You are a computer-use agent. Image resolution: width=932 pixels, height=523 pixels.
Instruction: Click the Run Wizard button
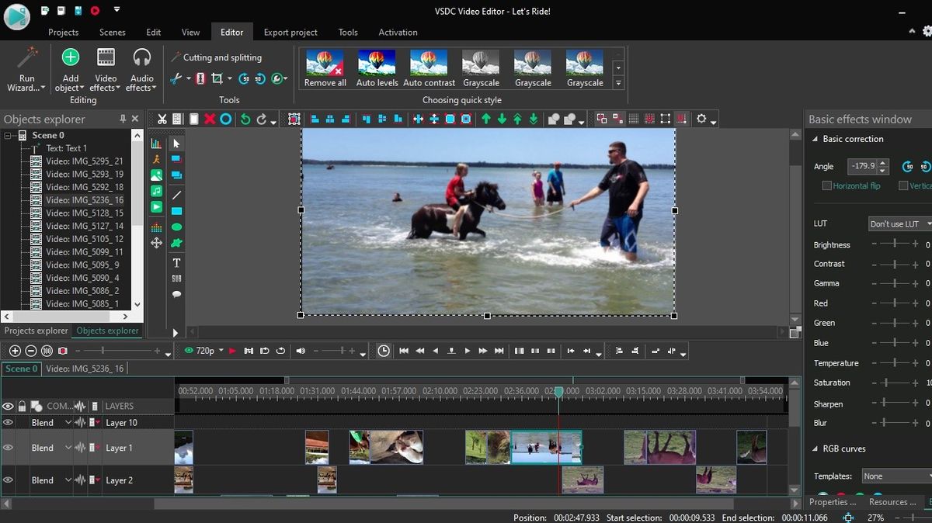[26, 70]
